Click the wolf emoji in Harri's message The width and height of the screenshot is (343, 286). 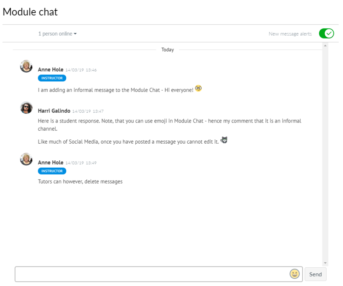coord(224,140)
